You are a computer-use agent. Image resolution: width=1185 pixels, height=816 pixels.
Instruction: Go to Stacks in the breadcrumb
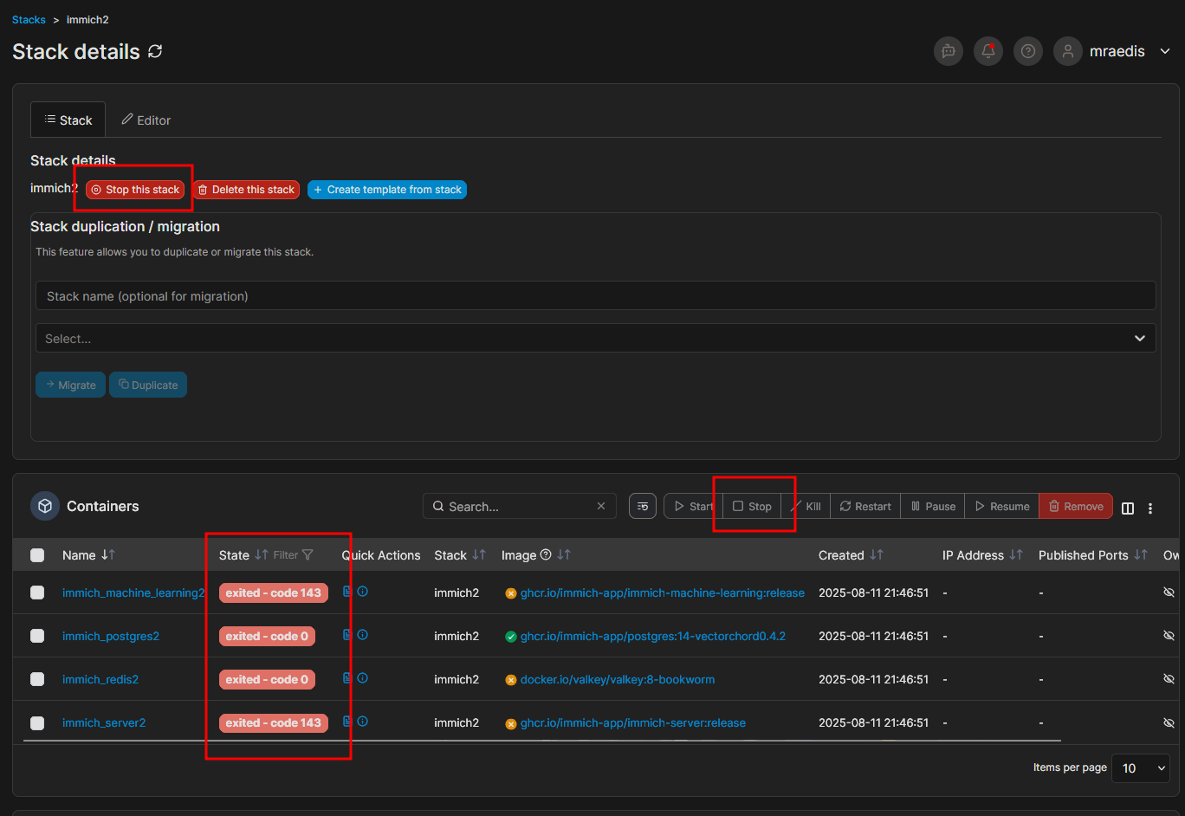pyautogui.click(x=29, y=19)
